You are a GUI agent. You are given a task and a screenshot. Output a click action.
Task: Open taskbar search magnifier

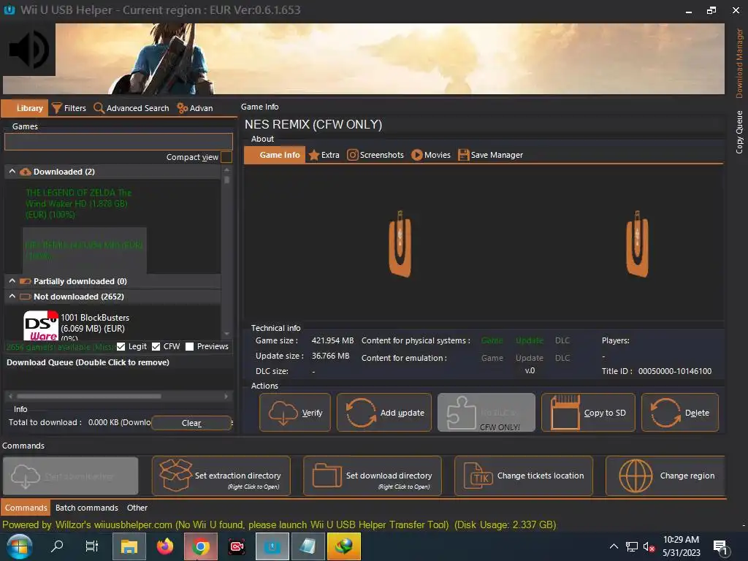tap(57, 546)
